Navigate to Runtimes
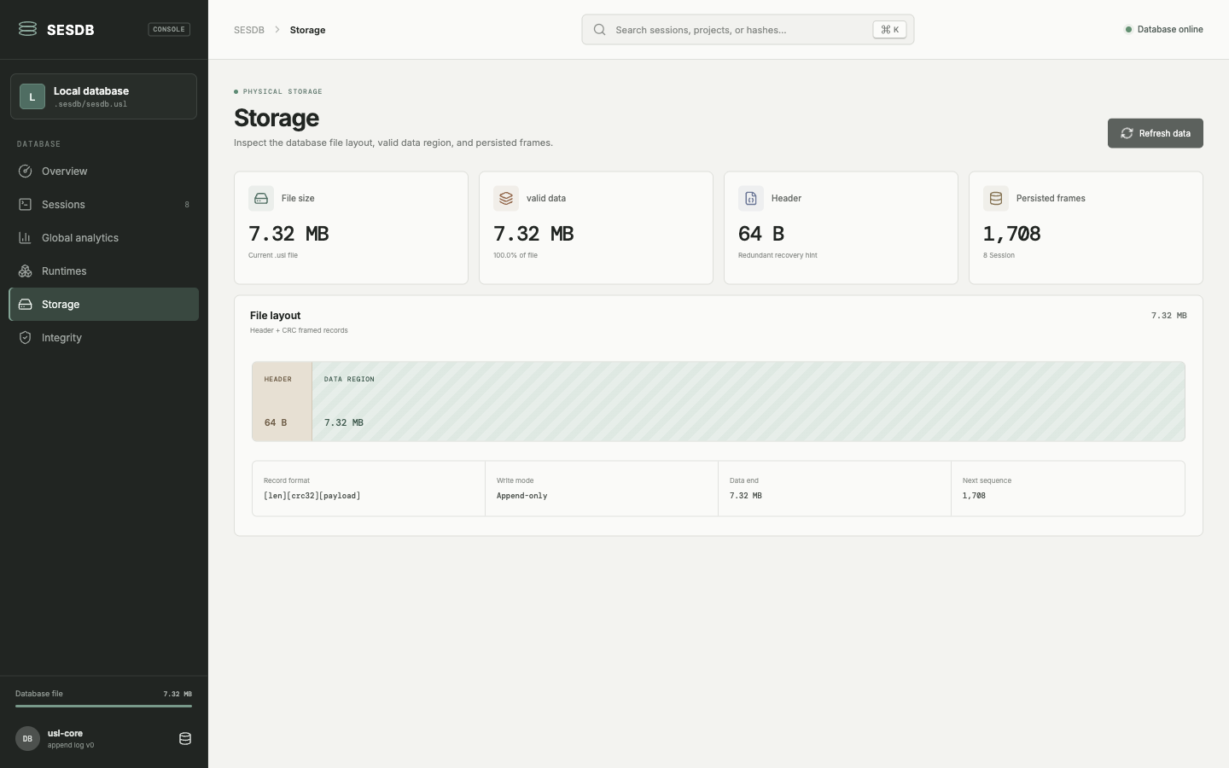This screenshot has width=1229, height=768. pyautogui.click(x=103, y=271)
